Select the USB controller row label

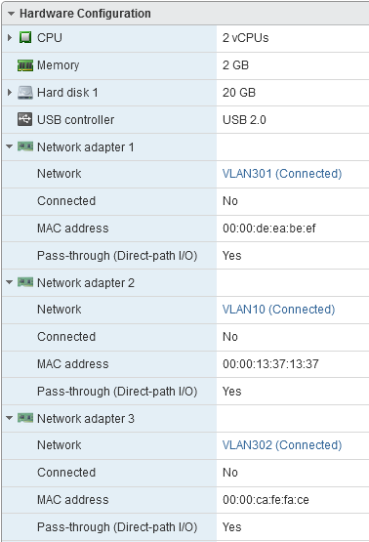coord(76,120)
